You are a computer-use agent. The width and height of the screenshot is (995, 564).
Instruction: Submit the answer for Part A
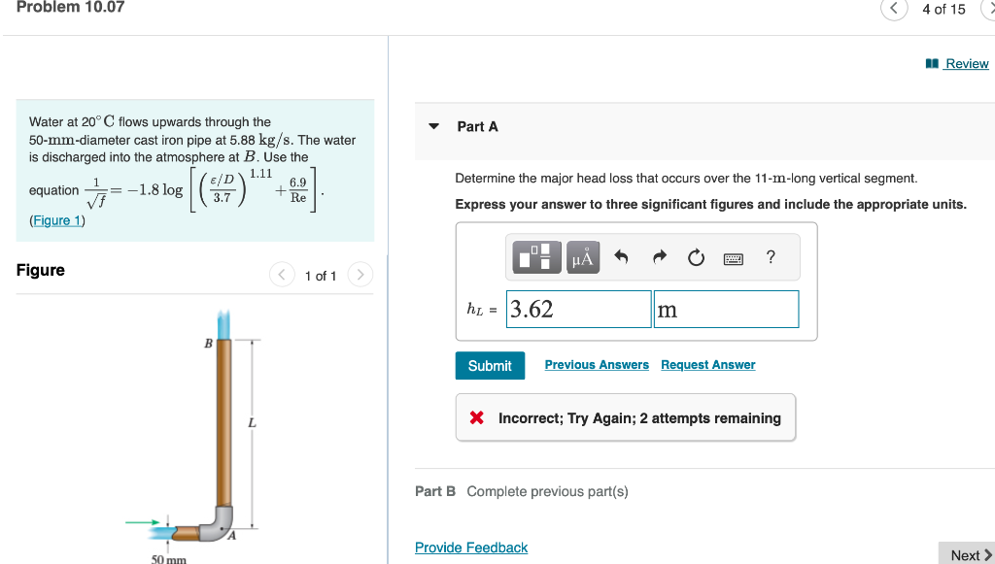pyautogui.click(x=490, y=365)
